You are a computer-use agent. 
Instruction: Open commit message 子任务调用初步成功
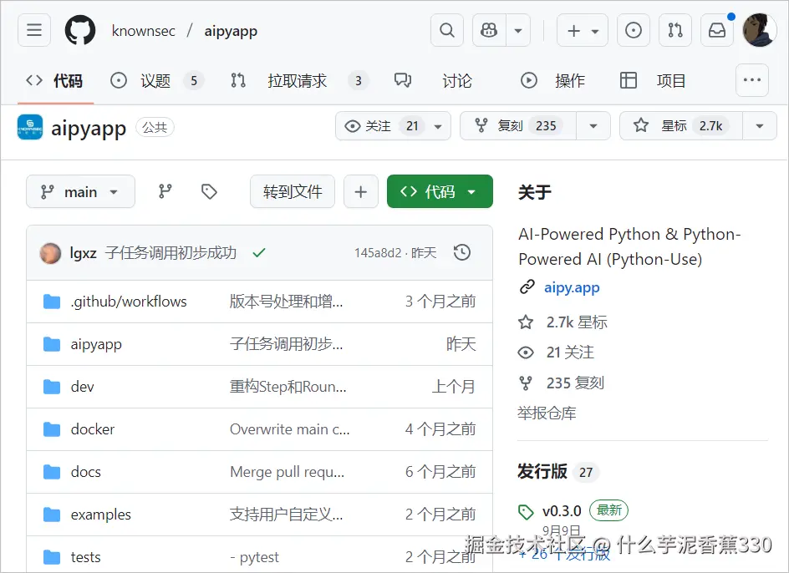(x=171, y=252)
